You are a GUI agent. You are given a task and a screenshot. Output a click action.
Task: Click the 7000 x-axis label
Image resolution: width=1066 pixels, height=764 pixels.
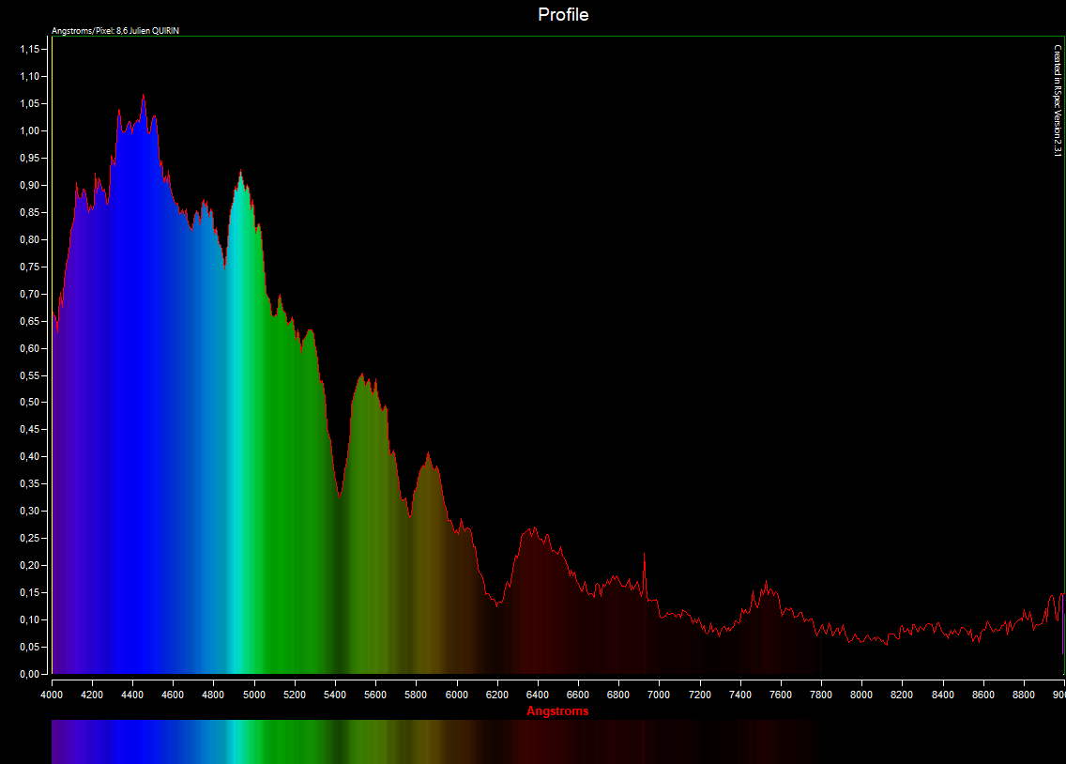click(x=659, y=695)
